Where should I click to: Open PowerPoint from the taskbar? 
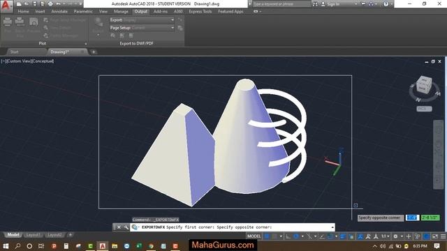(54, 246)
